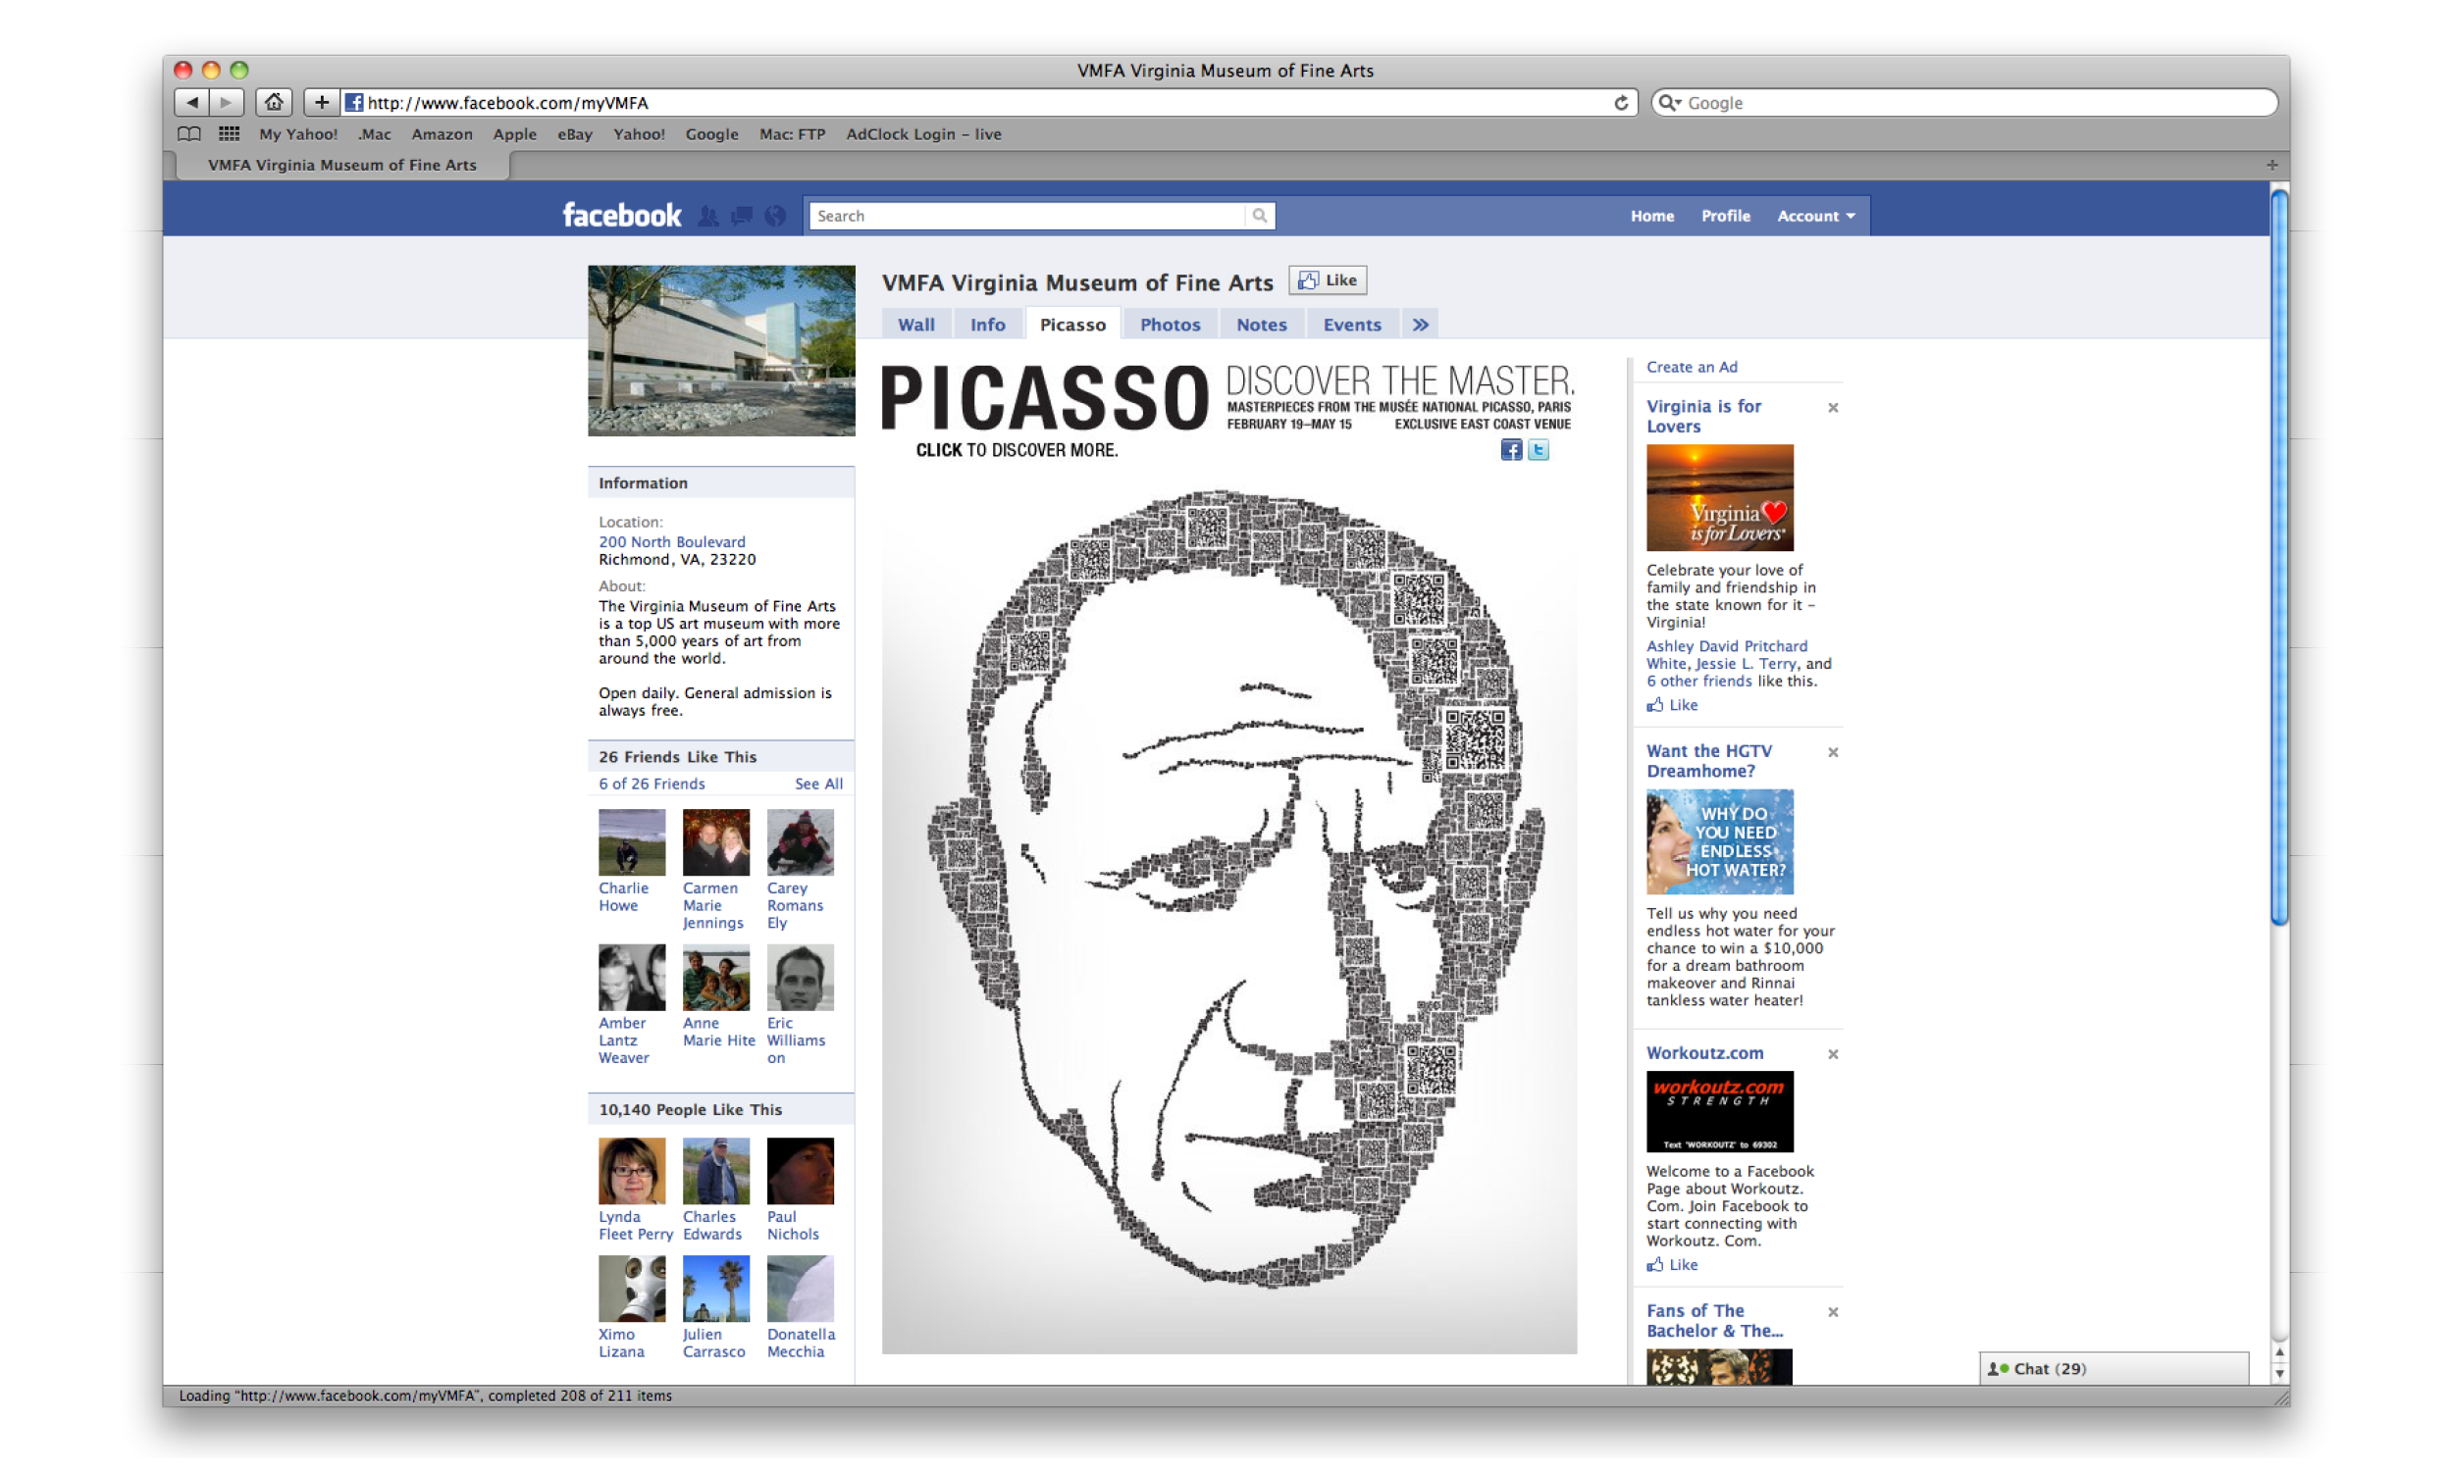2453x1471 pixels.
Task: Like the Workoutz.com ad
Action: (1672, 1265)
